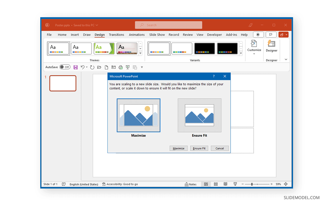Open the Developer tab
This screenshot has height=206, width=333.
(x=215, y=35)
